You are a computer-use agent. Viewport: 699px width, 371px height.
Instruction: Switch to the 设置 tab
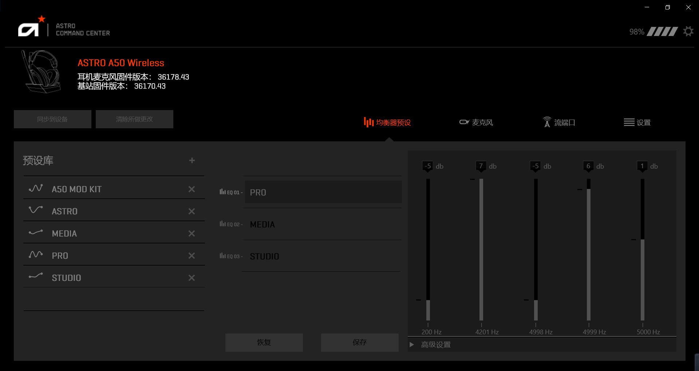637,122
